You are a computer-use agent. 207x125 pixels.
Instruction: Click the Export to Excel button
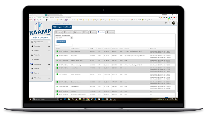(61, 42)
